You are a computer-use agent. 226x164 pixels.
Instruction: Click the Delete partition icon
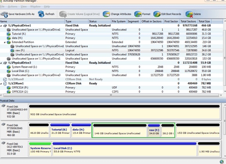tap(189, 14)
